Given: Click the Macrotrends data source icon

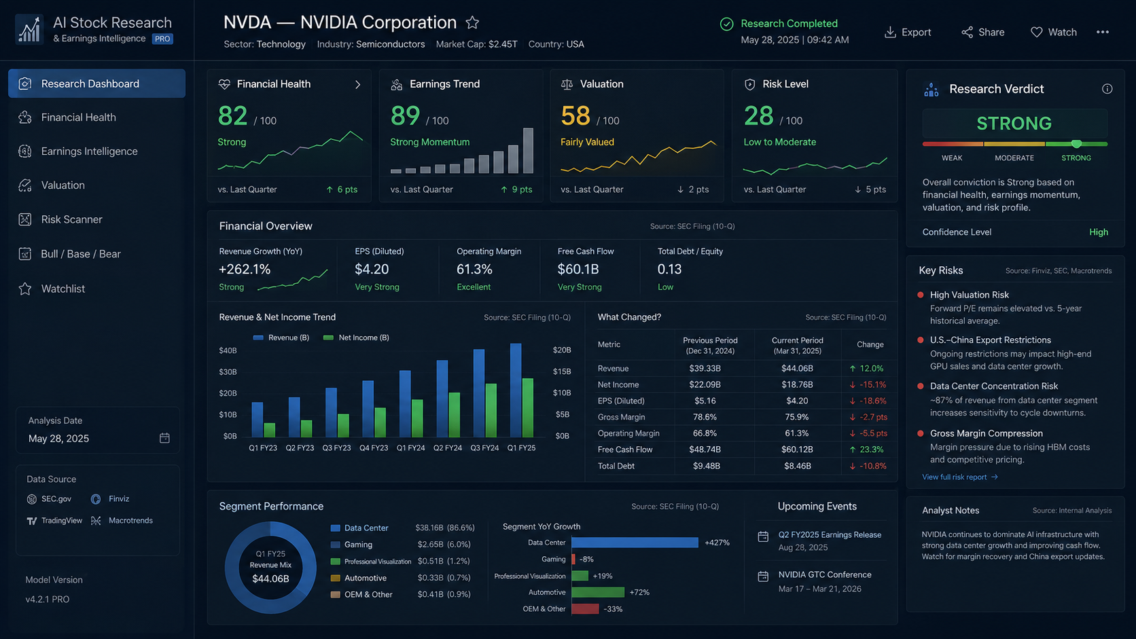Looking at the screenshot, I should click(x=96, y=521).
